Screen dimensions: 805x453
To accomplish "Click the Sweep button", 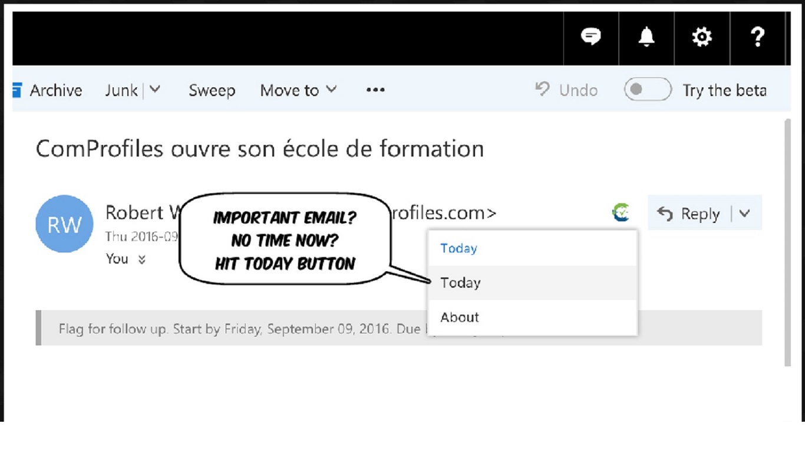I will (x=212, y=90).
